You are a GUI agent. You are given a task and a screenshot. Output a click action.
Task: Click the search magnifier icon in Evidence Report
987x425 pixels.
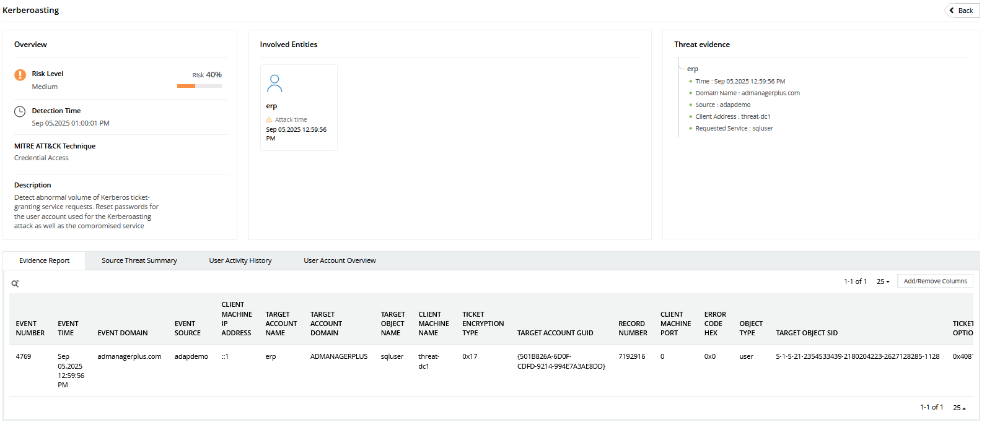(15, 284)
